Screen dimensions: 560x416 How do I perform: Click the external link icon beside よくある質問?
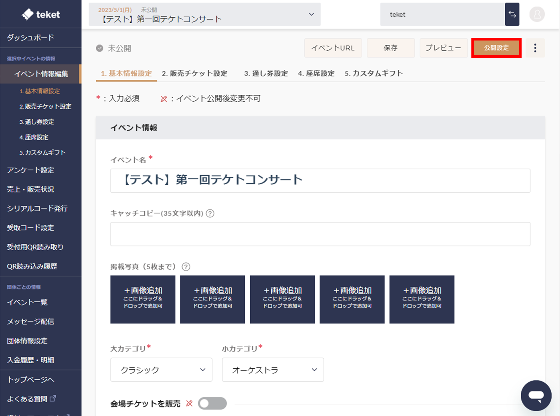53,398
